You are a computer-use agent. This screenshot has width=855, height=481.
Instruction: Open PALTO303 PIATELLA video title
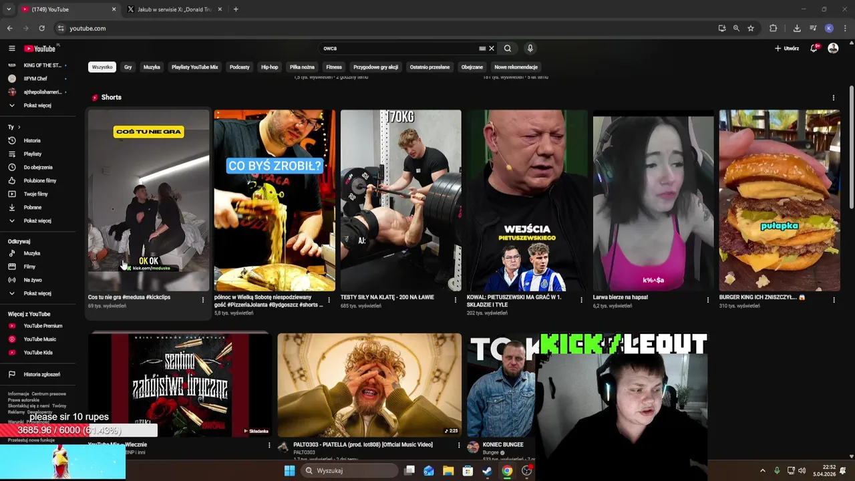click(x=363, y=444)
